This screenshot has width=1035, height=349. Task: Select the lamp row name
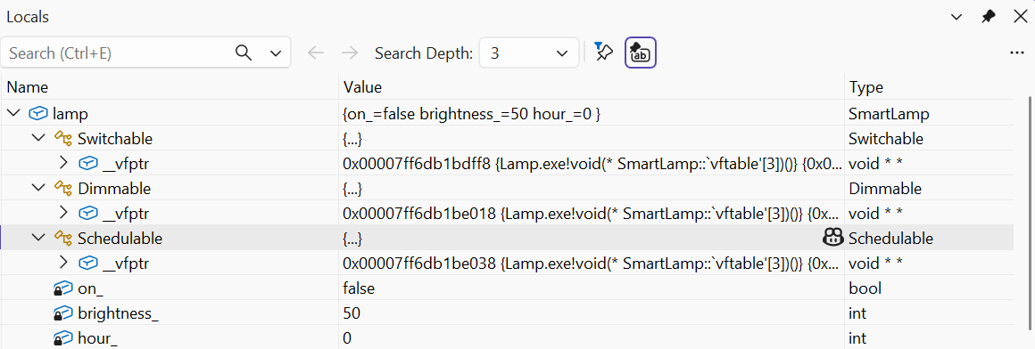70,114
